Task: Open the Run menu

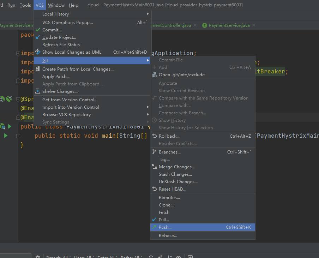Action: coord(11,5)
